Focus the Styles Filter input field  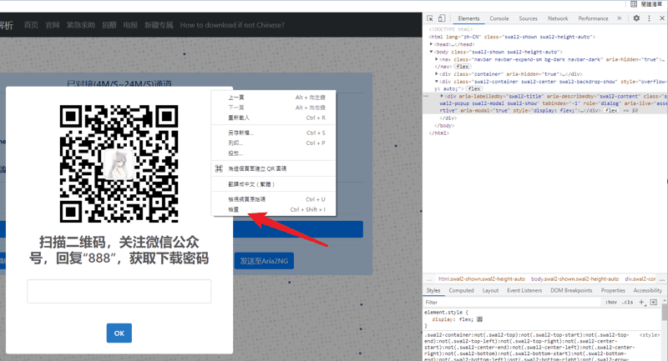[x=511, y=303]
